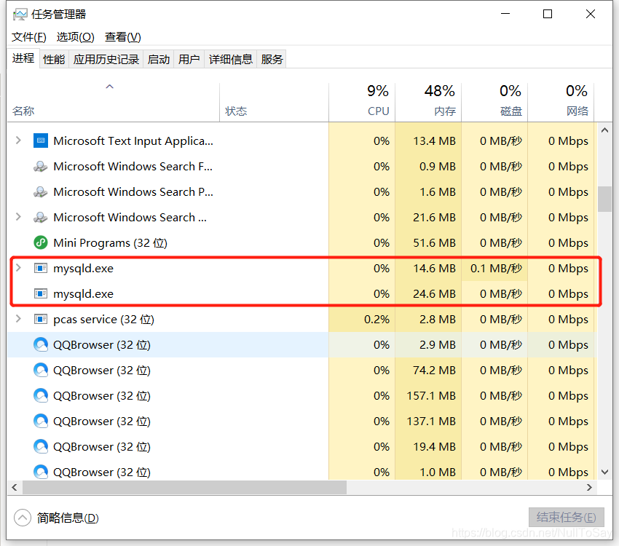Viewport: 619px width, 546px height.
Task: Click the horizontal scrollbar left arrow
Action: [15, 487]
